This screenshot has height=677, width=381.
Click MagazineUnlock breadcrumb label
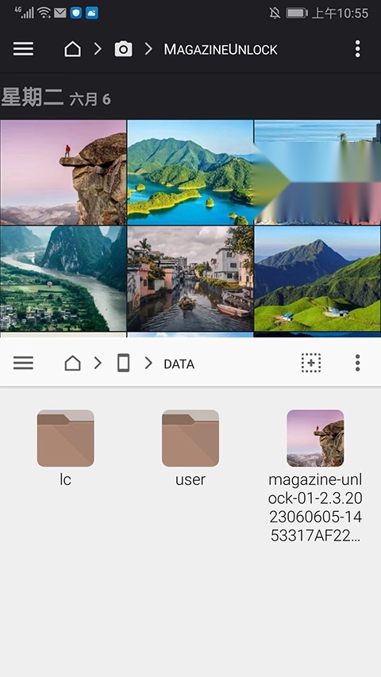(221, 50)
